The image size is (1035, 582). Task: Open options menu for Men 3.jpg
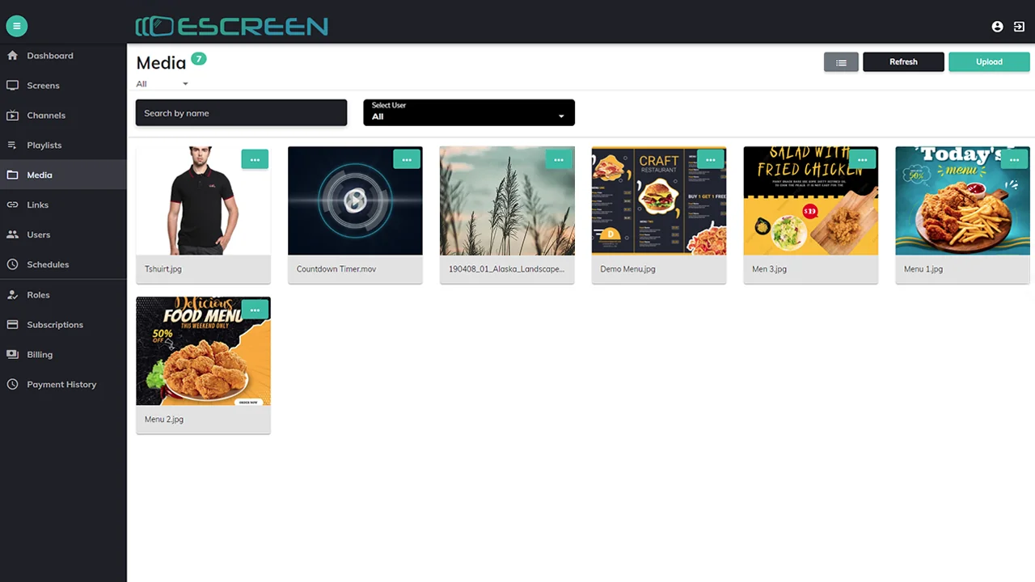click(x=863, y=159)
